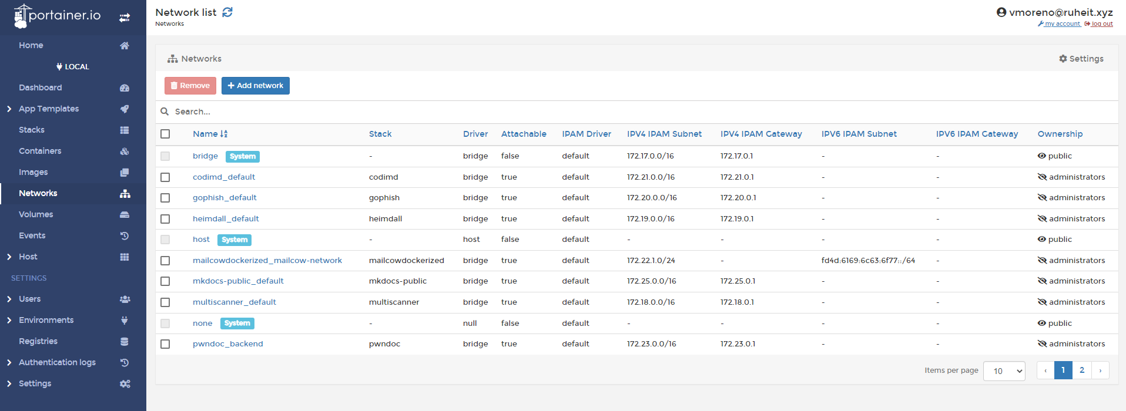Open the pwndoc_backend network link
Viewport: 1126px width, 411px height.
pos(228,344)
